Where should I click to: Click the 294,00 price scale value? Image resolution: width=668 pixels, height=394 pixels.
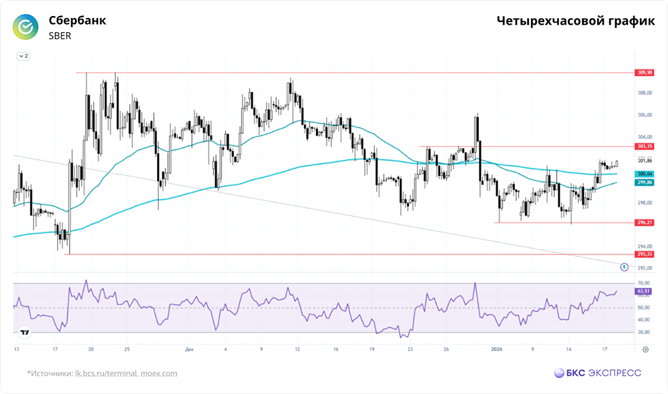645,246
